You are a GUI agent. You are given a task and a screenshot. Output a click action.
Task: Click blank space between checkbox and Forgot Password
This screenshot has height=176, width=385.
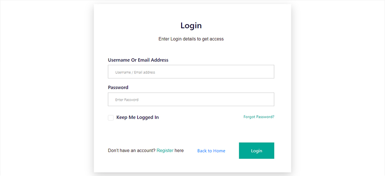(x=201, y=117)
